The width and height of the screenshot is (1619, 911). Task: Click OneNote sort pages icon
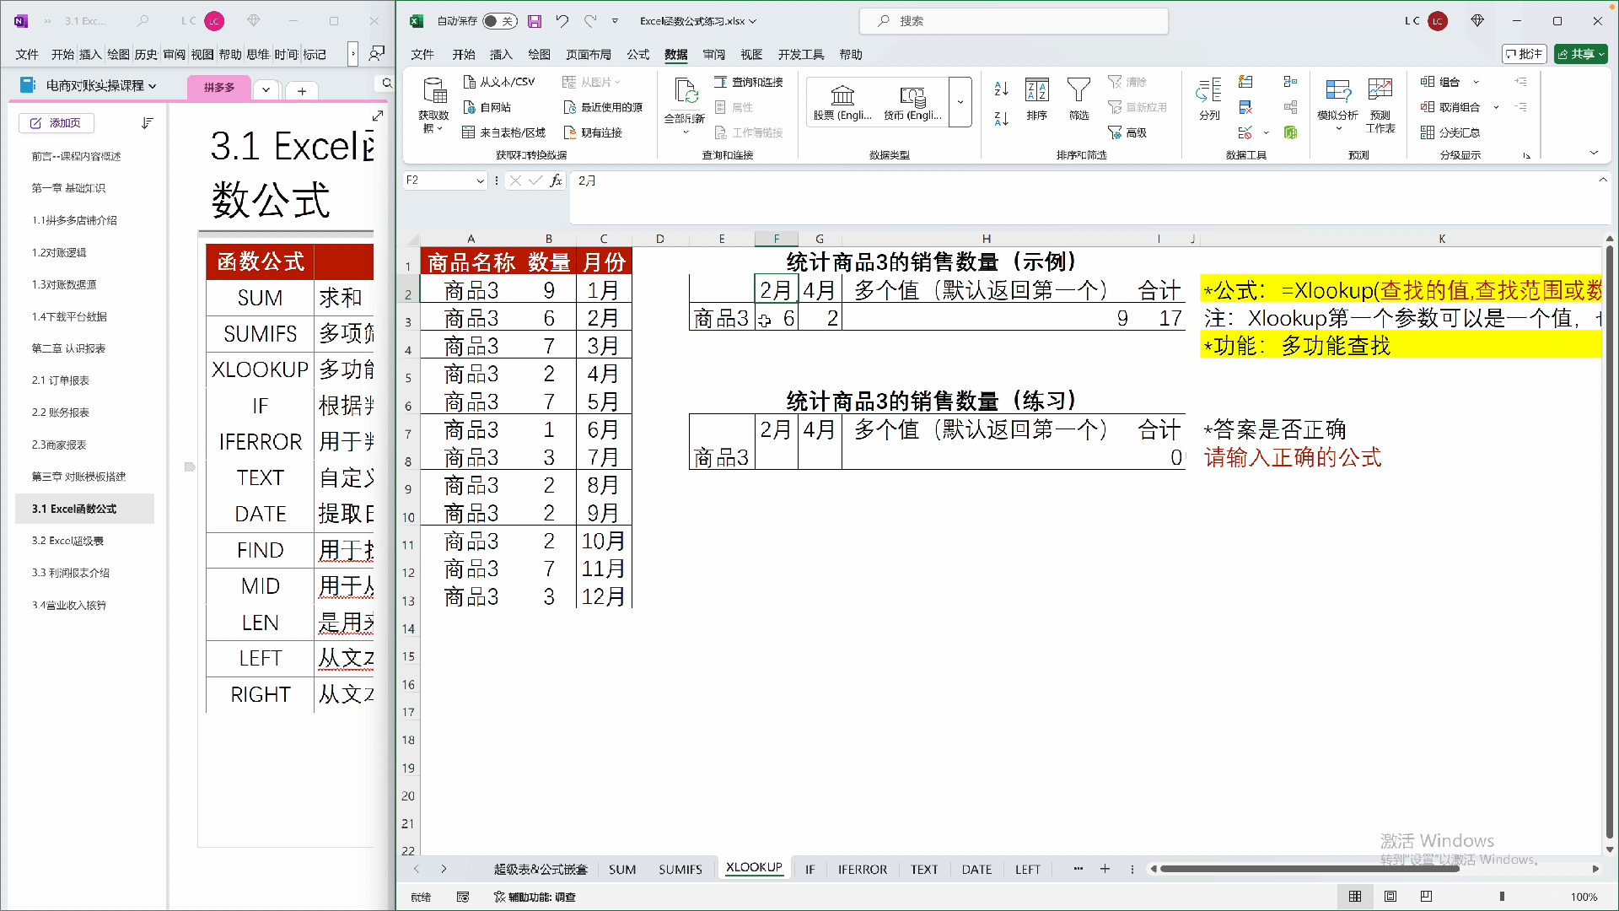pyautogui.click(x=148, y=123)
